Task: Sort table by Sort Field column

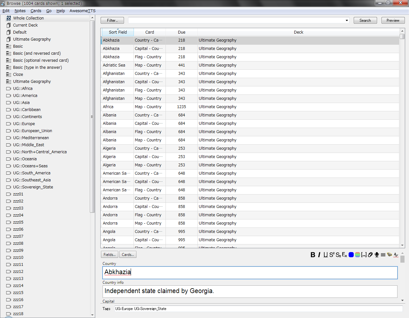Action: [x=118, y=32]
